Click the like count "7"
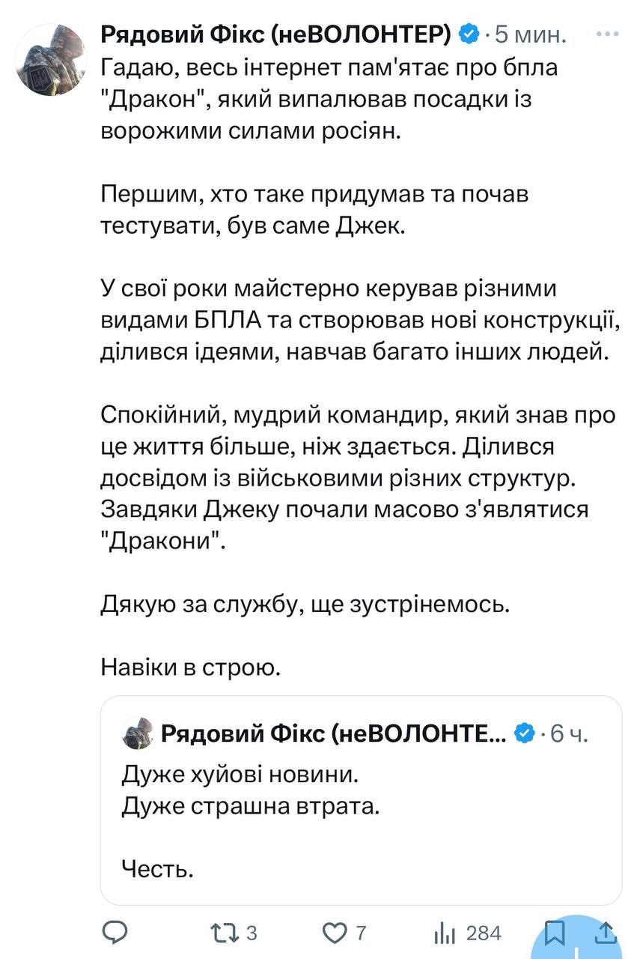Viewport: 637px width, 959px height. click(362, 934)
